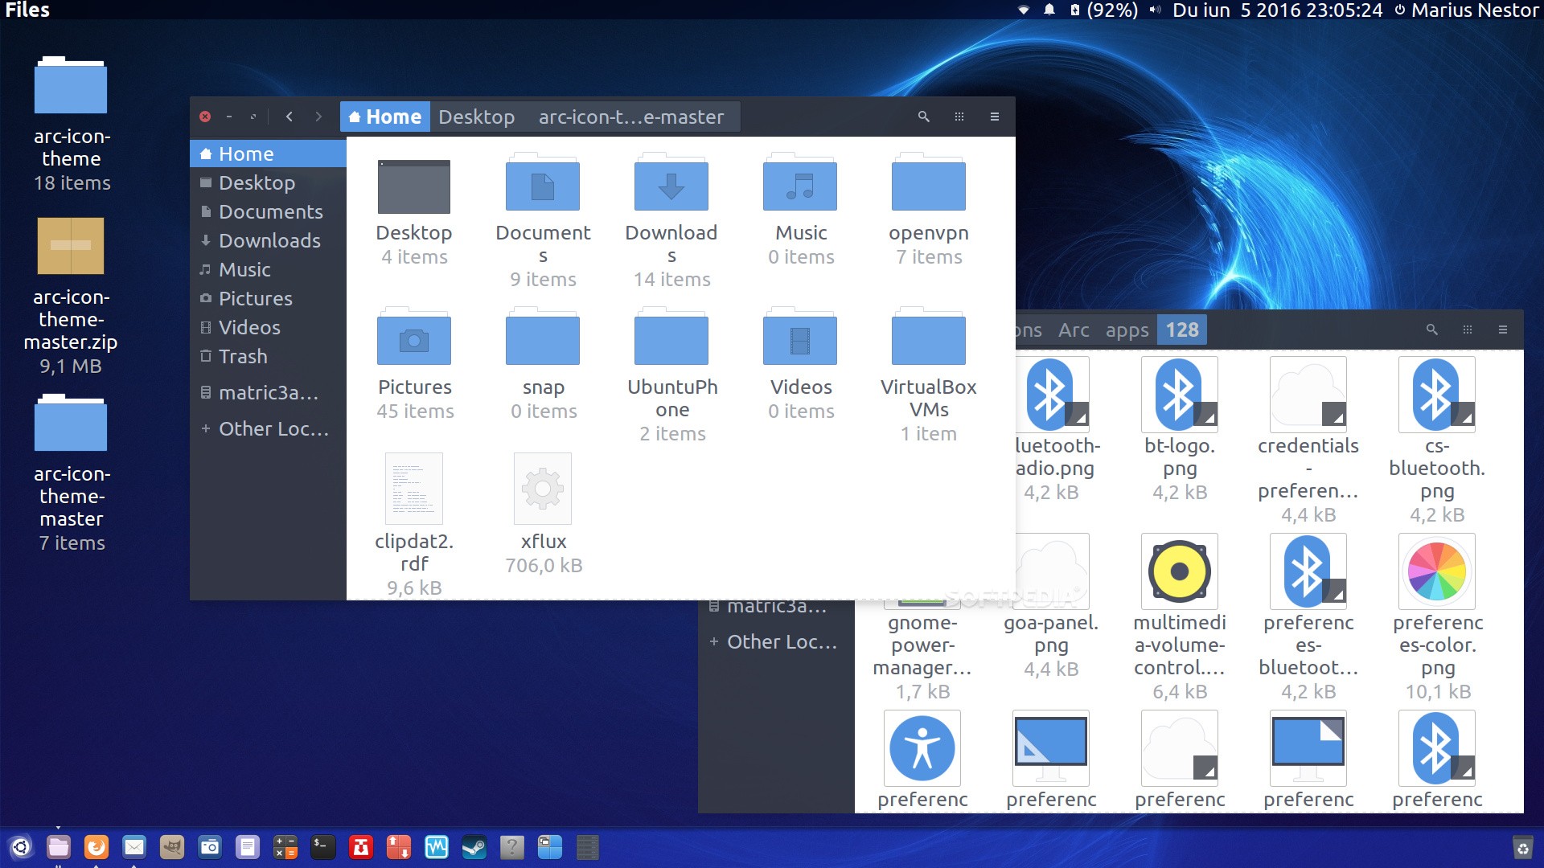Click the search button in Files
The width and height of the screenshot is (1544, 868).
click(921, 116)
